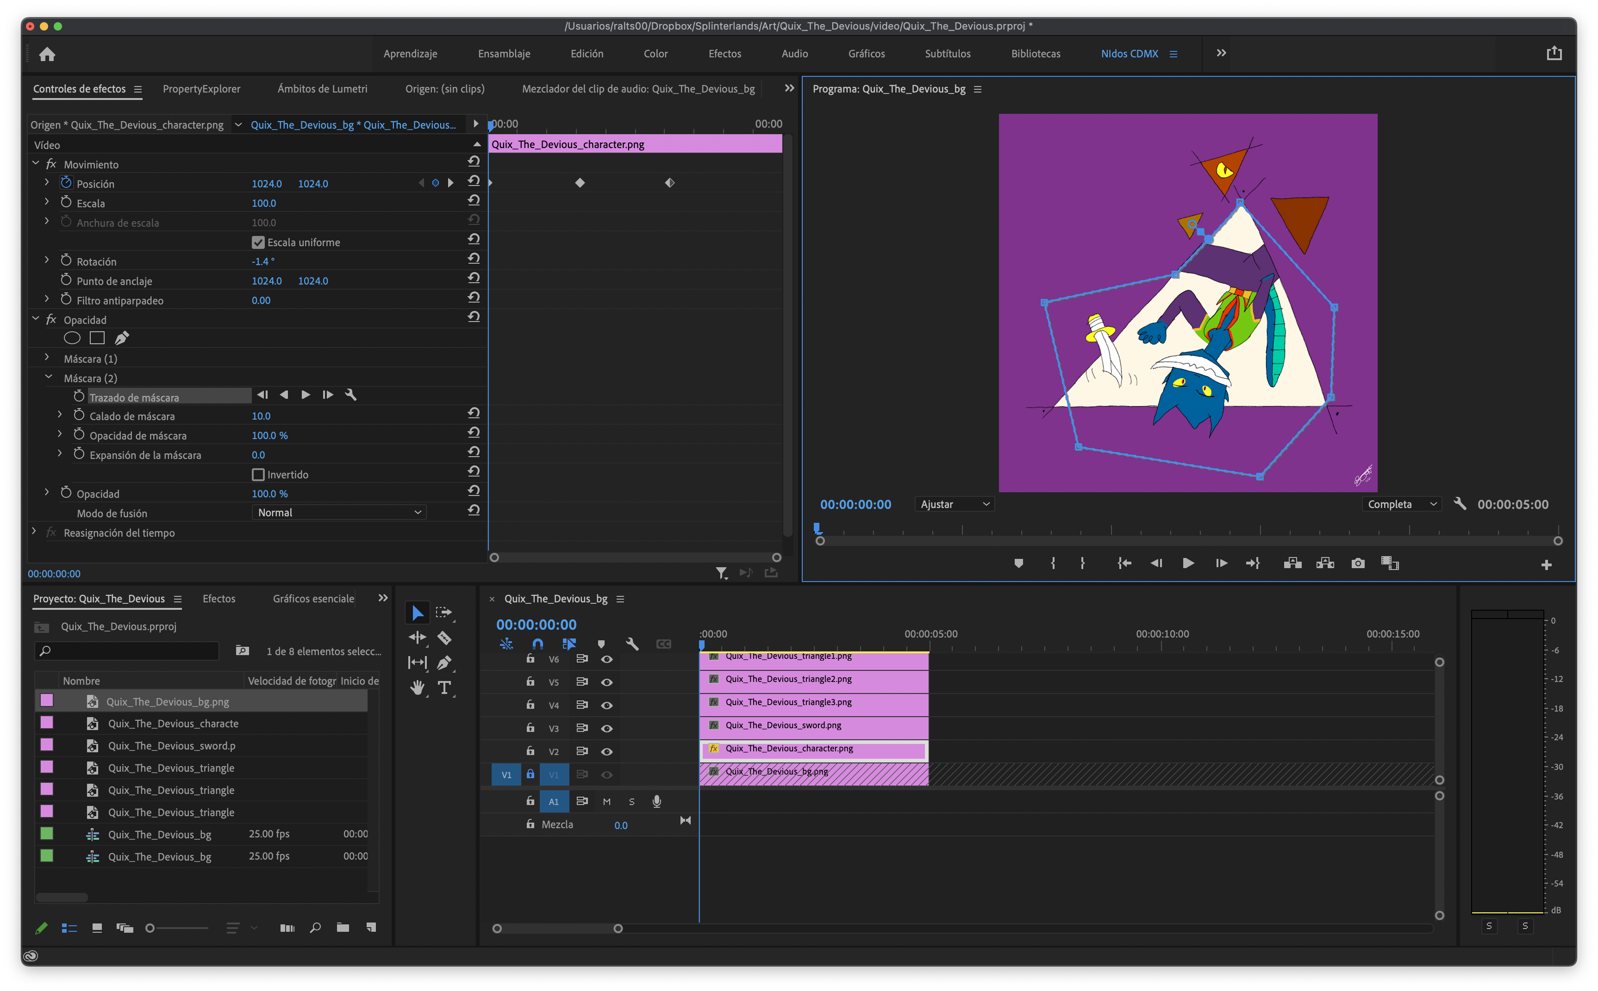The height and width of the screenshot is (991, 1598).
Task: Open Program monitor button editor plus
Action: point(1546,565)
